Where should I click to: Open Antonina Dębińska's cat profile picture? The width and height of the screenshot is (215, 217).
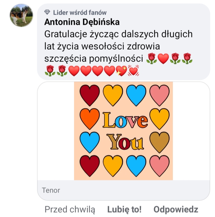pos(21,15)
